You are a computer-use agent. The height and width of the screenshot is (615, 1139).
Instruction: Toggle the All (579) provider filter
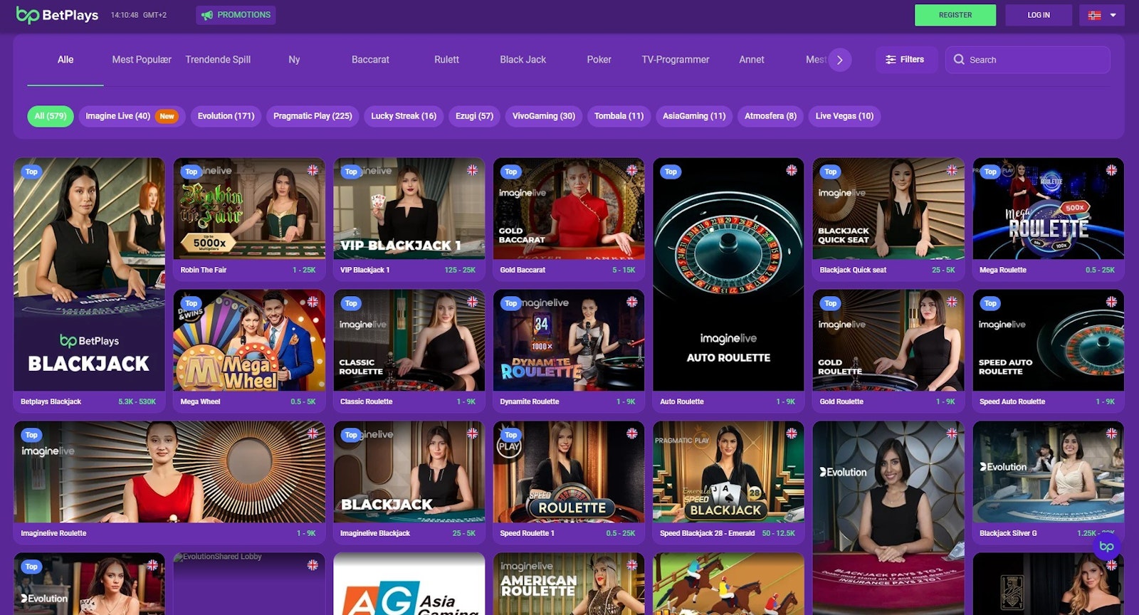click(51, 116)
